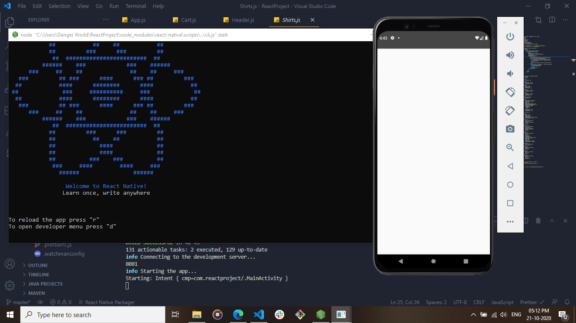The width and height of the screenshot is (576, 323).
Task: Switch to Header.js tab
Action: (243, 20)
